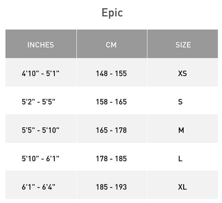
Task: Choose the XS size cell
Action: 183,72
